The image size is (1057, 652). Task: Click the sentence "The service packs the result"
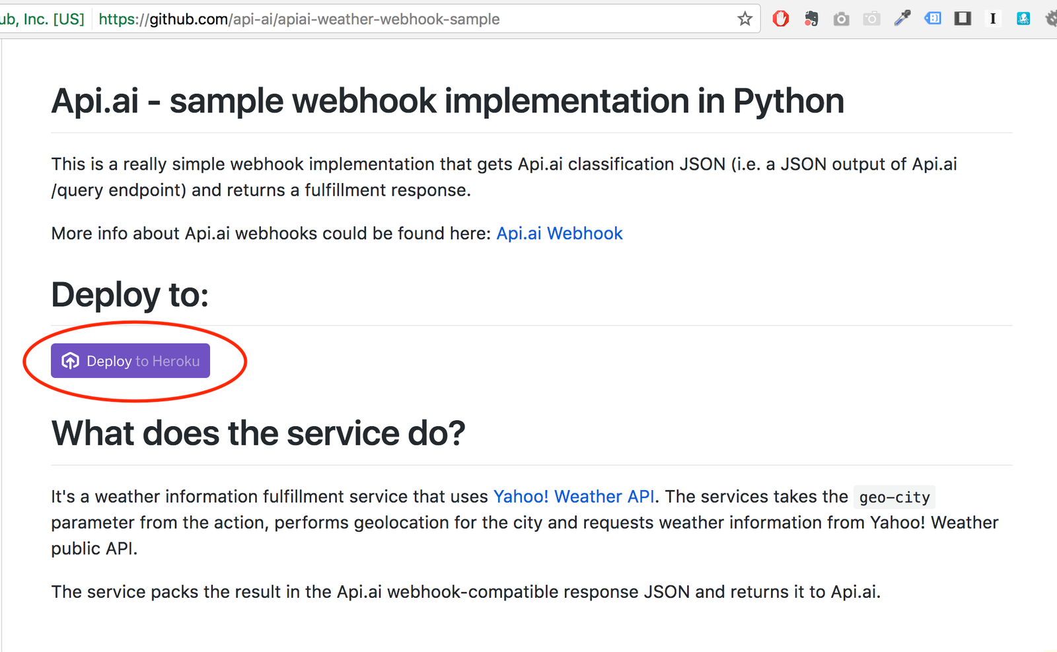166,592
